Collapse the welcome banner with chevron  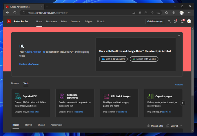coord(179,36)
